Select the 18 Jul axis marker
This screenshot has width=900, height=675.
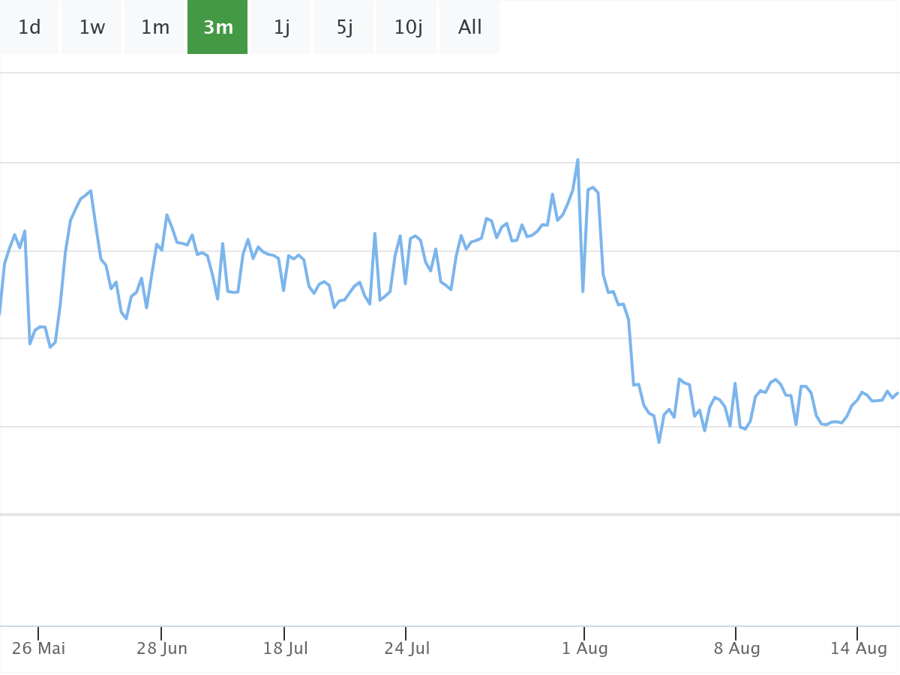coord(286,648)
